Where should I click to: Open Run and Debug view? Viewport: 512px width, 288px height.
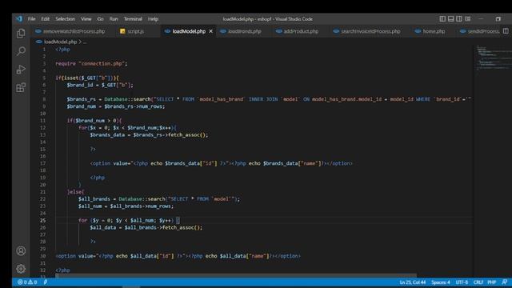pos(21,70)
